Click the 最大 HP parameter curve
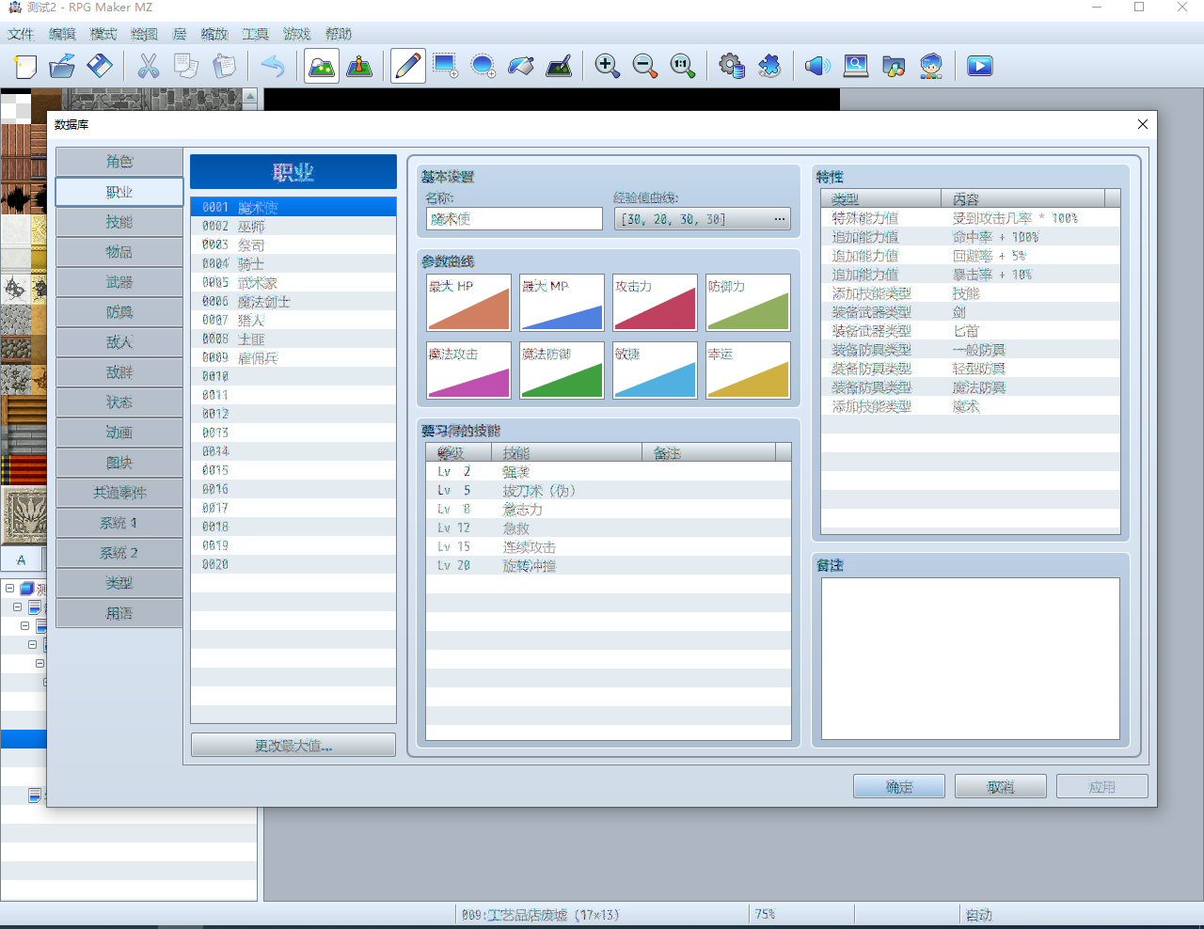1204x929 pixels. (x=469, y=303)
